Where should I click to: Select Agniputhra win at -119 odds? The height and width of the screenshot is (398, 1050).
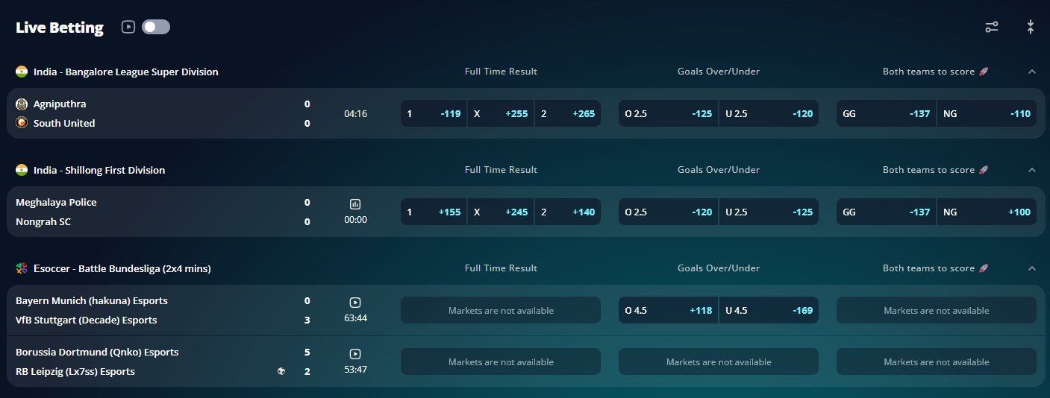pos(434,114)
